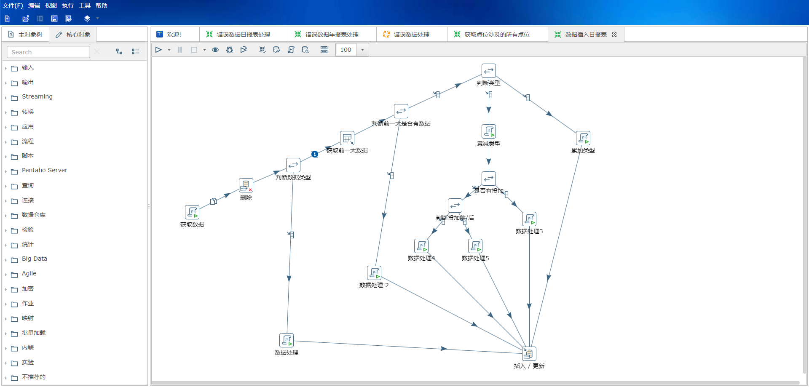Viewport: 809px width, 387px height.
Task: Switch to the 主对象树 tab
Action: click(26, 35)
